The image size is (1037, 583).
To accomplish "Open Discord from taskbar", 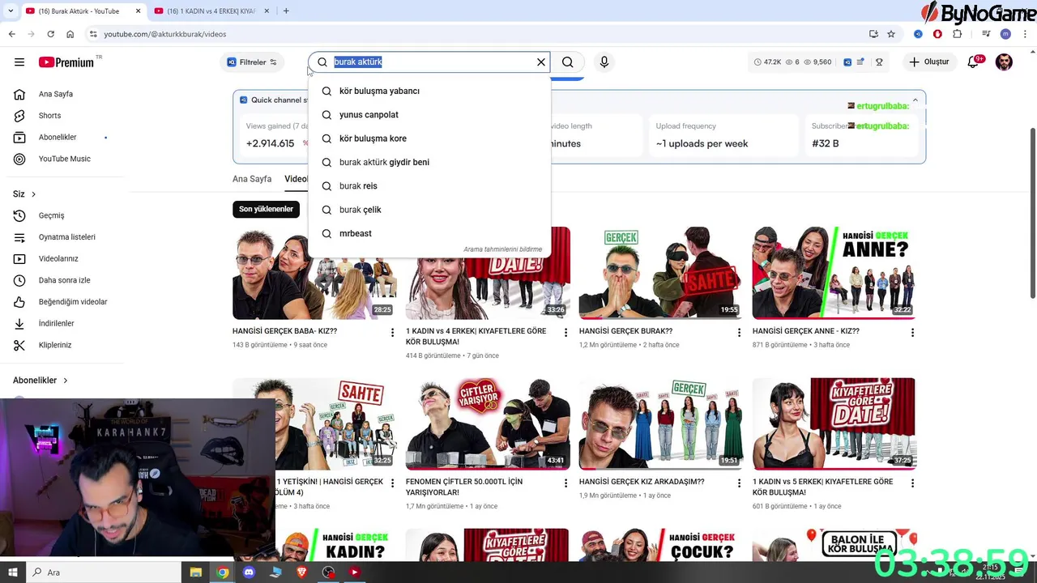I will coord(249,572).
